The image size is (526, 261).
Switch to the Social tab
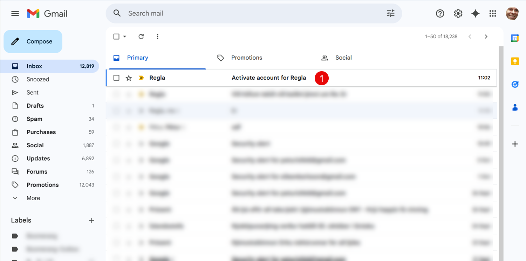click(343, 58)
